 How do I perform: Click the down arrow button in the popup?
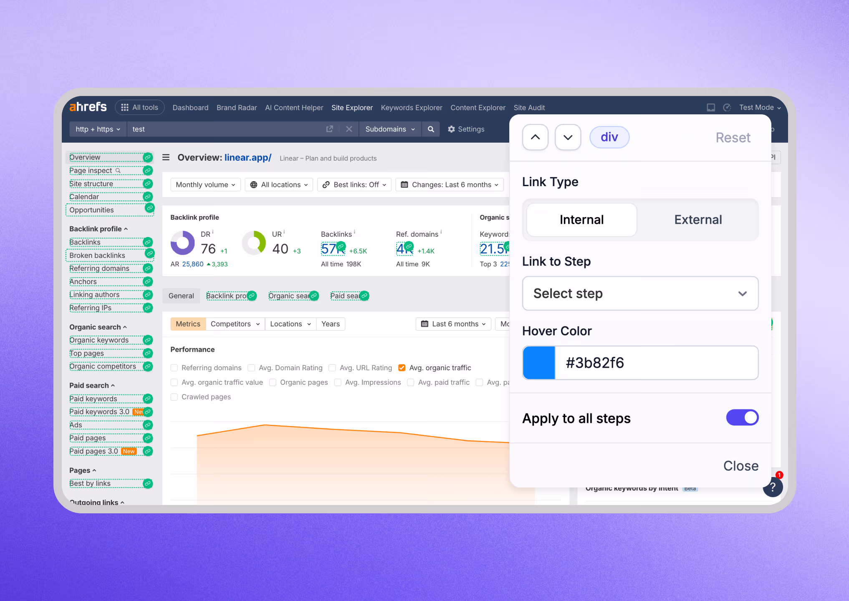pos(568,137)
